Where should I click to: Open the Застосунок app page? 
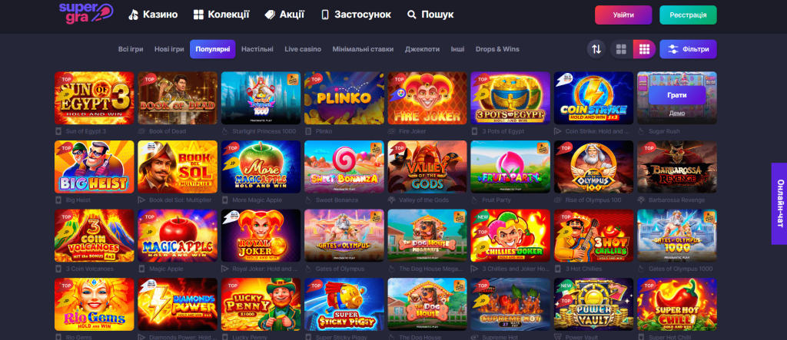[356, 15]
